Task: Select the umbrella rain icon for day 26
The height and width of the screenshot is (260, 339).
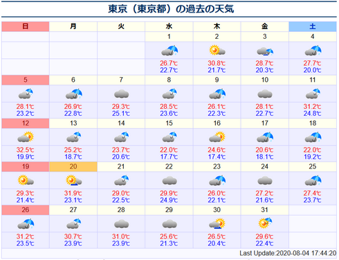Action: point(26,224)
